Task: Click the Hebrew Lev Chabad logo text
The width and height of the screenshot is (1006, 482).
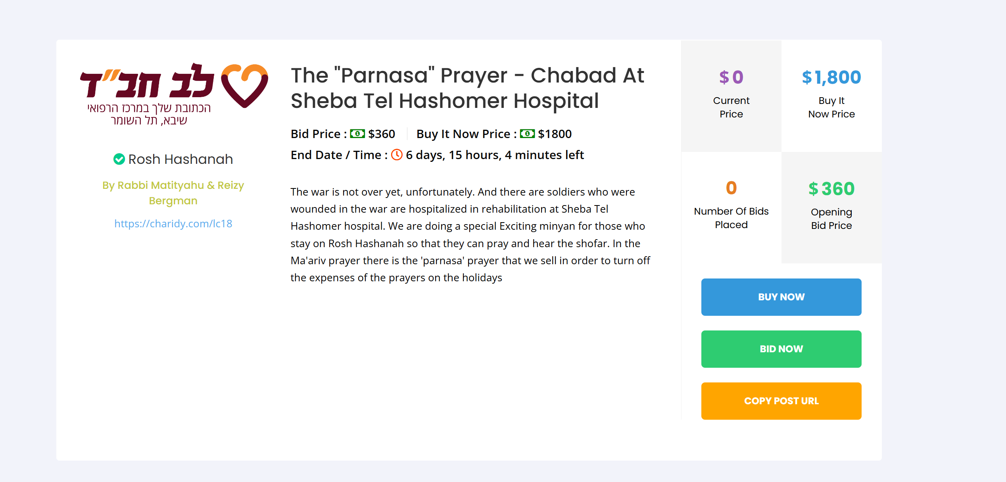Action: (148, 82)
